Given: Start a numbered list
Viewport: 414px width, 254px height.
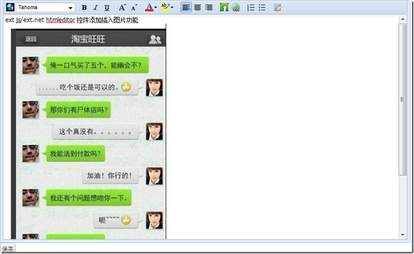Looking at the screenshot, I should [x=251, y=7].
